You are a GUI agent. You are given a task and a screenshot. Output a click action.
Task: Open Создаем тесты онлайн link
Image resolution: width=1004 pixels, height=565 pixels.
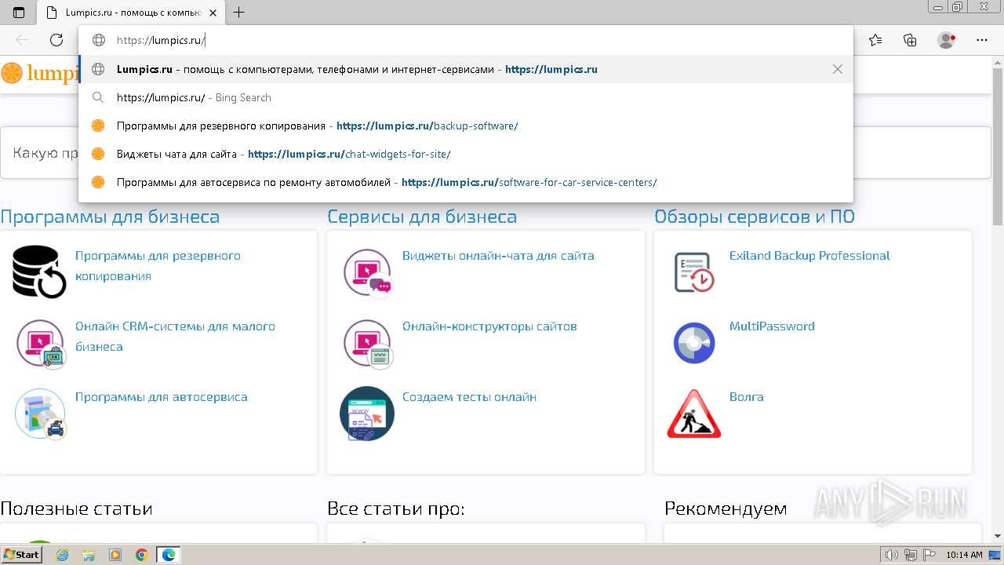pyautogui.click(x=469, y=397)
